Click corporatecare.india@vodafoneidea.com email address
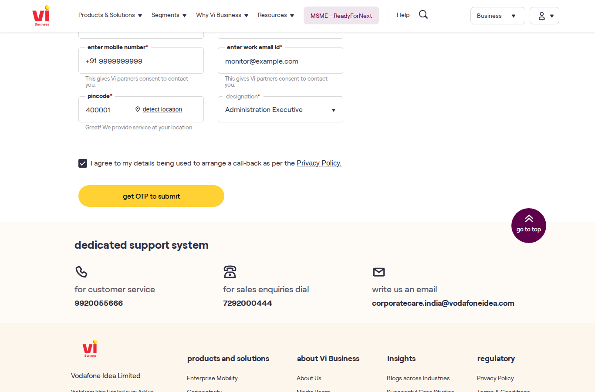This screenshot has width=595, height=392. click(443, 303)
